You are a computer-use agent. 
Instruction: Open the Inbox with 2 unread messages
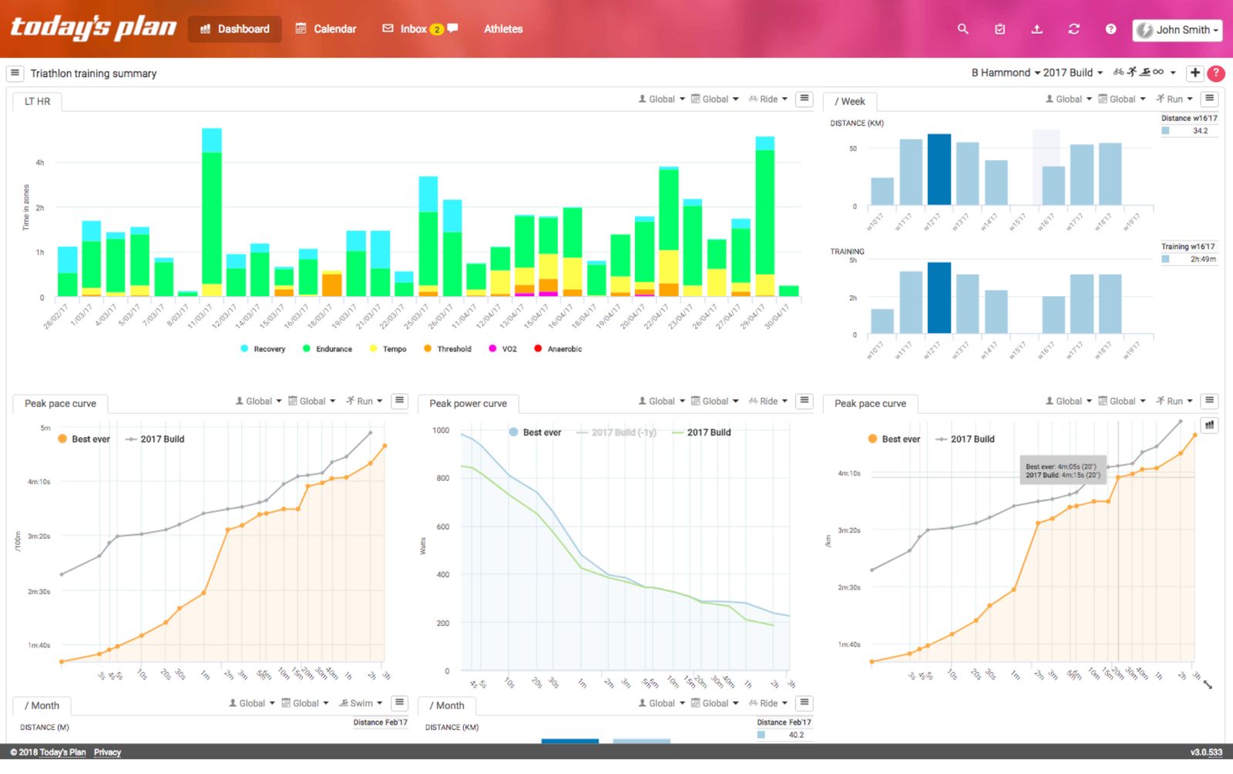tap(412, 29)
